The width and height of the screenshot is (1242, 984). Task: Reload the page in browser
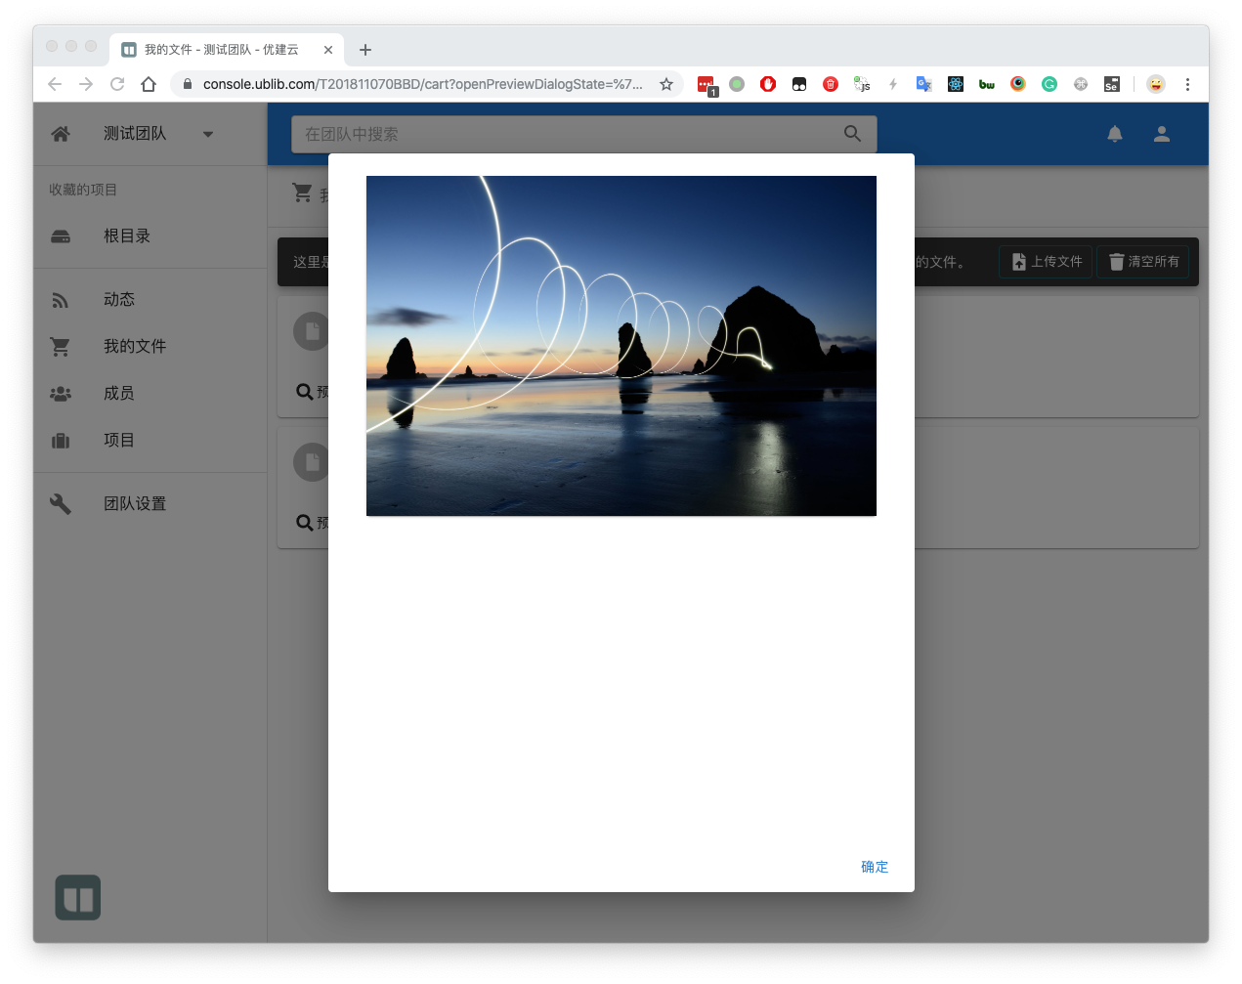click(x=117, y=84)
